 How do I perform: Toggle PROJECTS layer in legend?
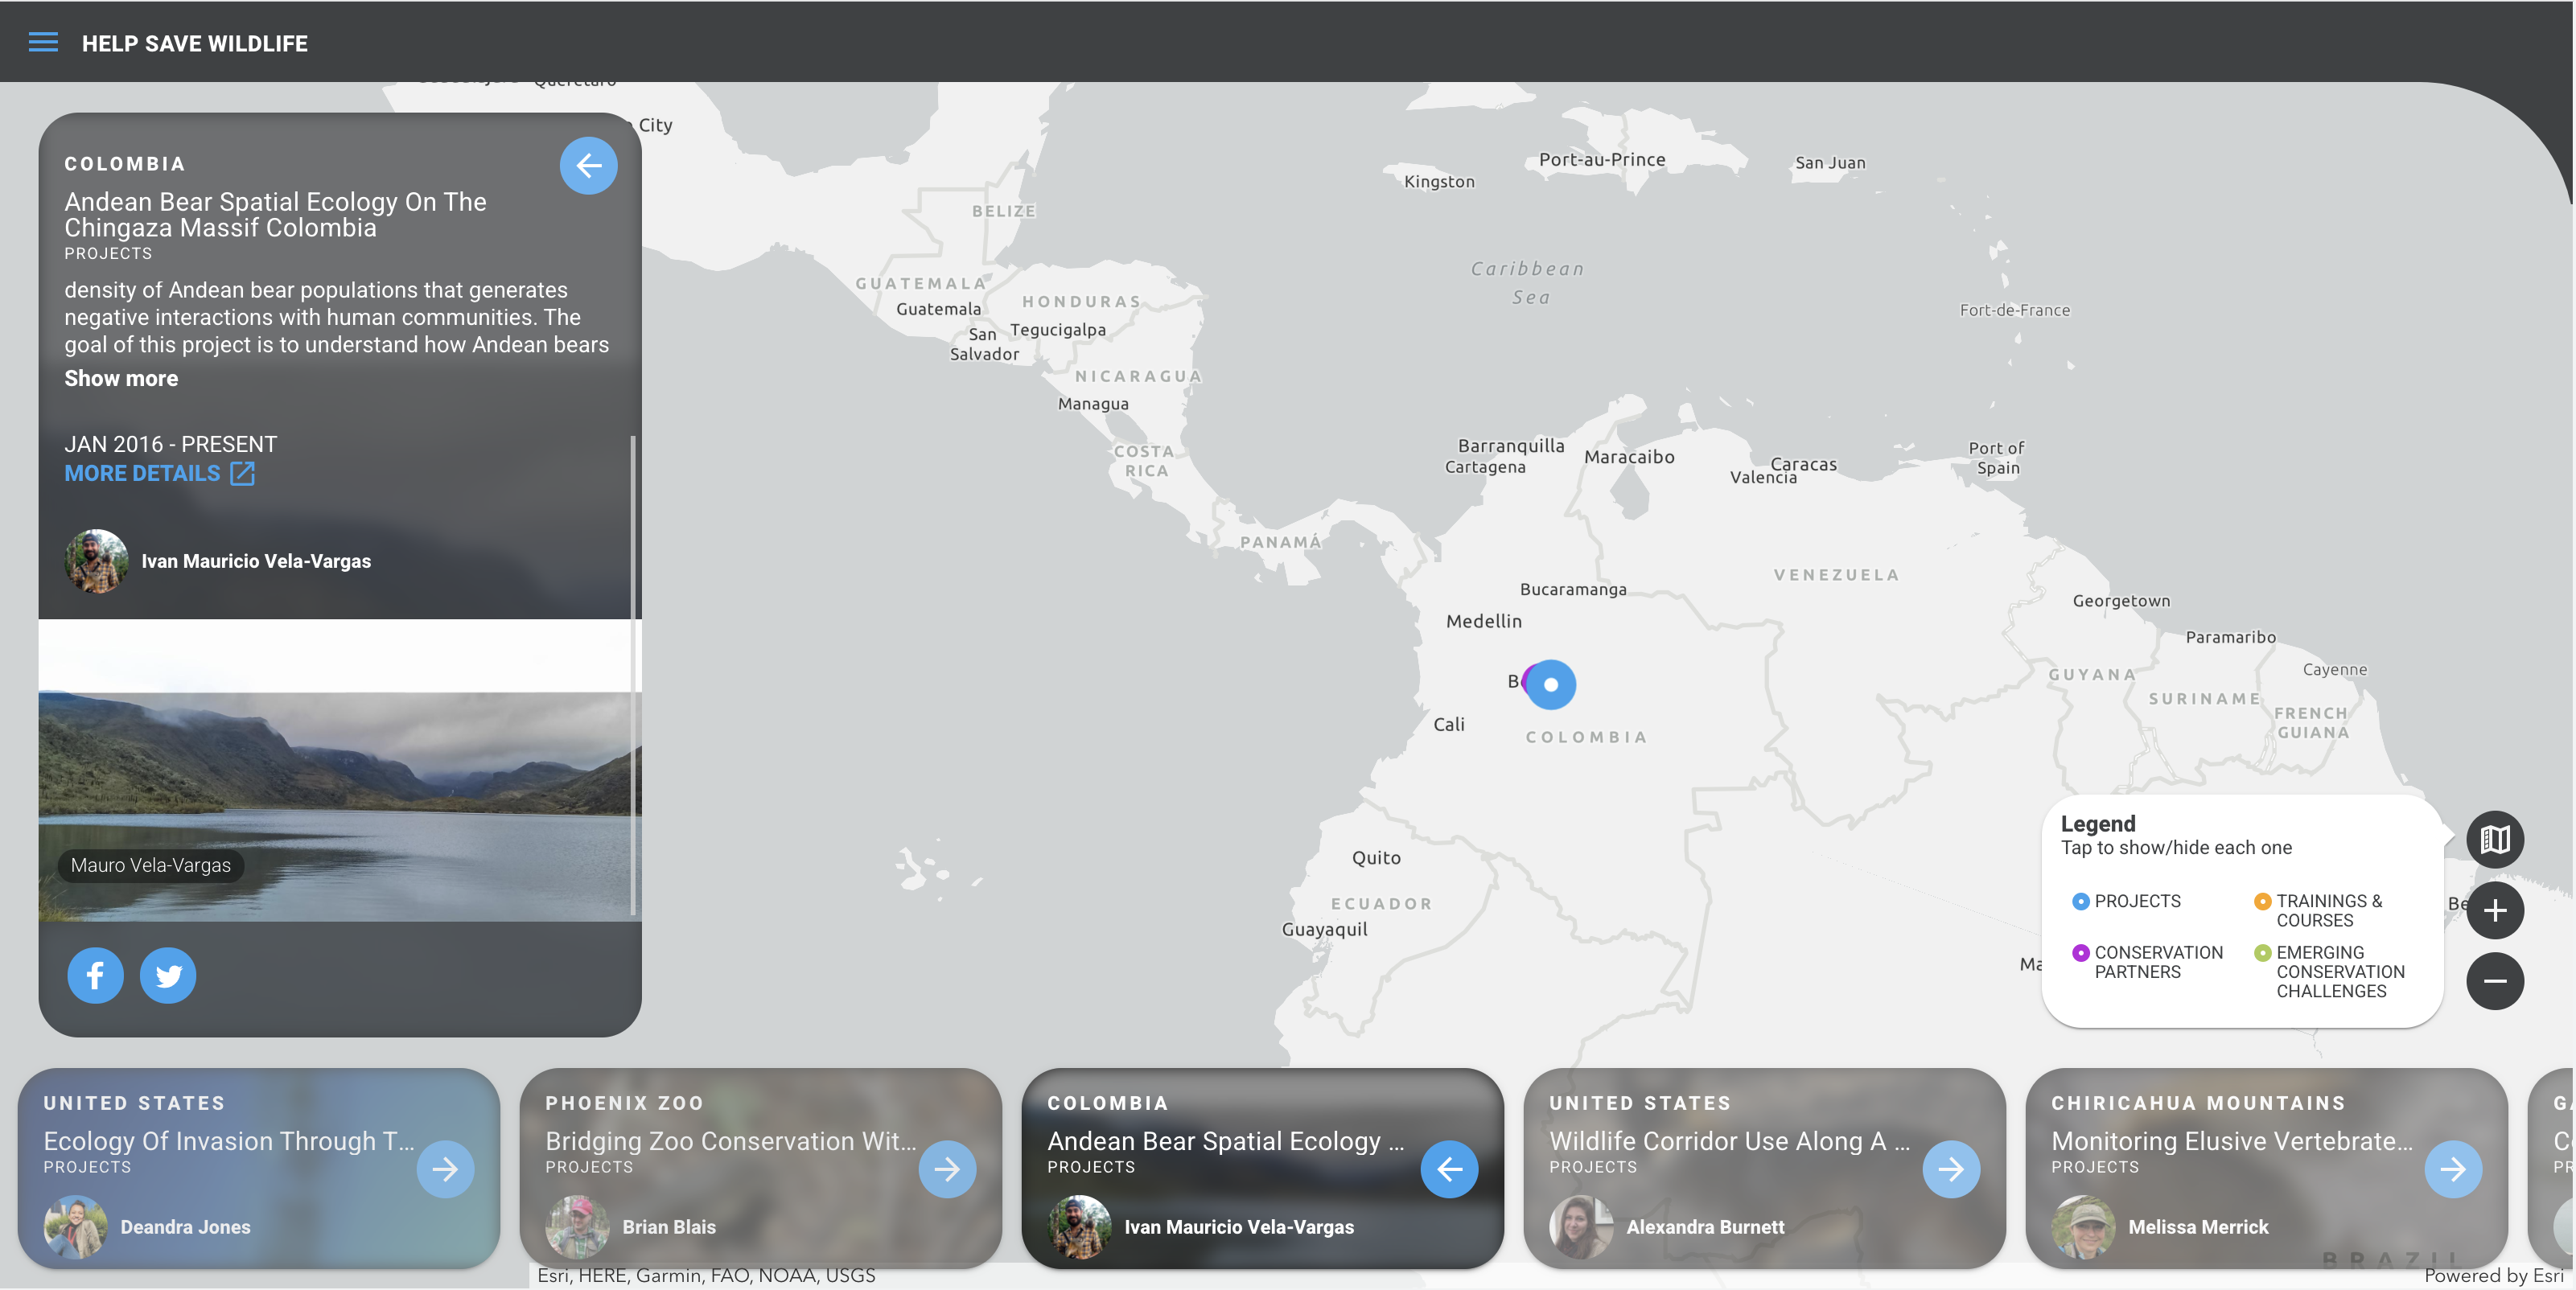(2126, 901)
